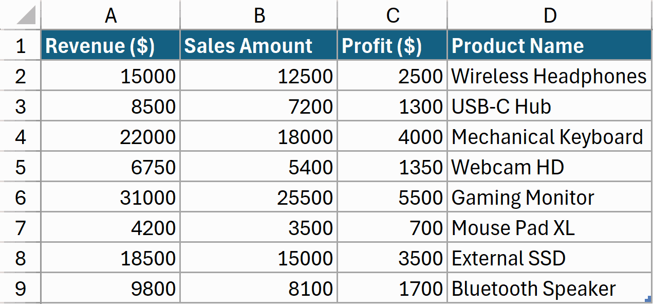Click the Mouse Pad XL cell
The image size is (653, 304).
coord(549,227)
